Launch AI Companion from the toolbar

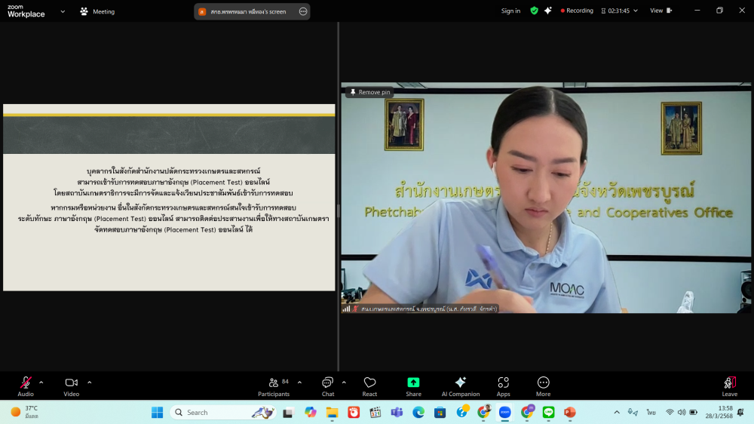click(x=460, y=386)
